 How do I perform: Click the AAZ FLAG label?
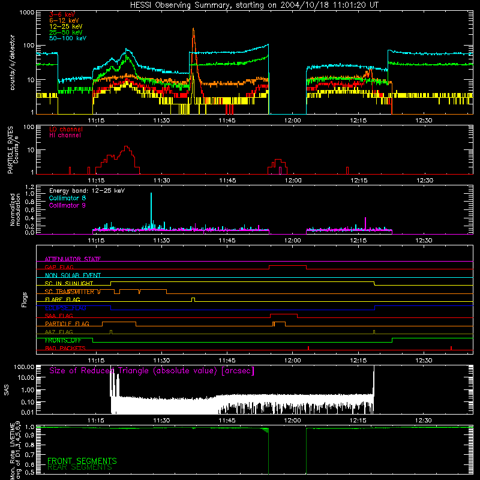tap(59, 332)
